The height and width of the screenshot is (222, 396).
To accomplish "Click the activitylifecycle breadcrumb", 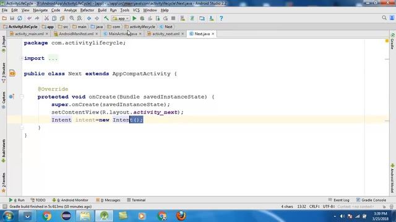I will (140, 27).
